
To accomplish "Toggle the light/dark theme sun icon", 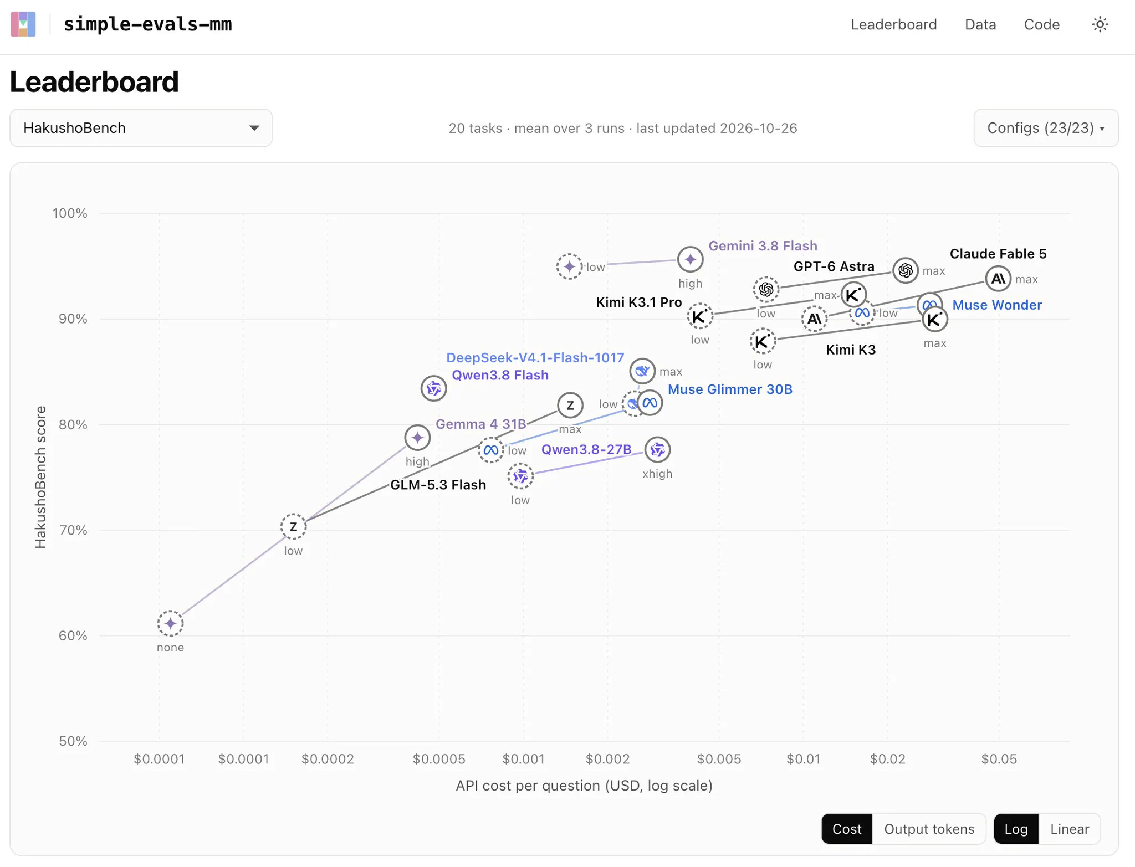I will click(1100, 24).
